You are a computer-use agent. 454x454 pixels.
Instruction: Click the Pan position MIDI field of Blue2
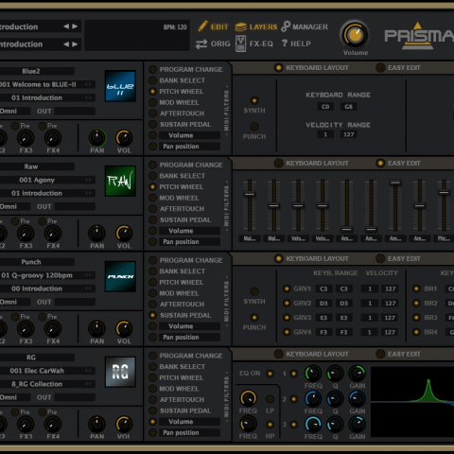point(189,147)
